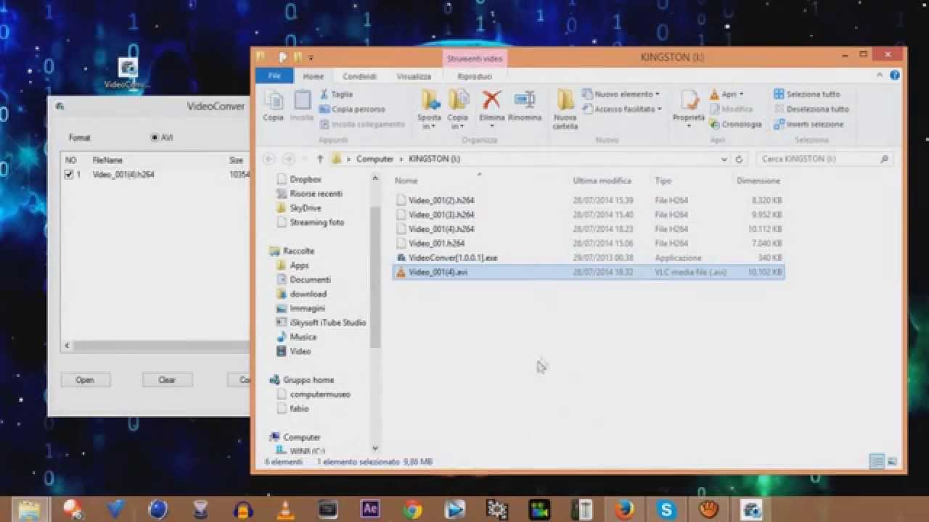Open After Effects from the taskbar
The height and width of the screenshot is (522, 929).
coord(370,510)
